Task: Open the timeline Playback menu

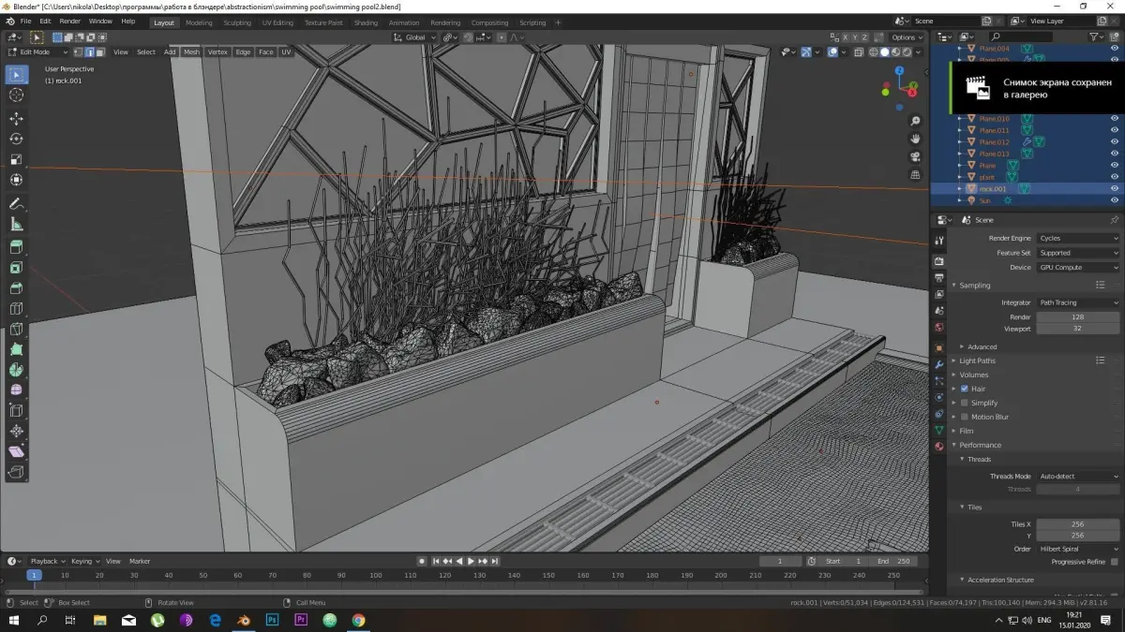Action: pos(47,561)
